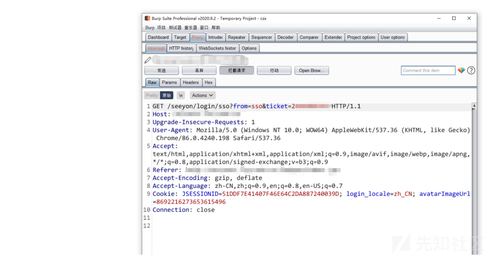Open the Repeater tab
The height and width of the screenshot is (256, 491).
point(237,37)
